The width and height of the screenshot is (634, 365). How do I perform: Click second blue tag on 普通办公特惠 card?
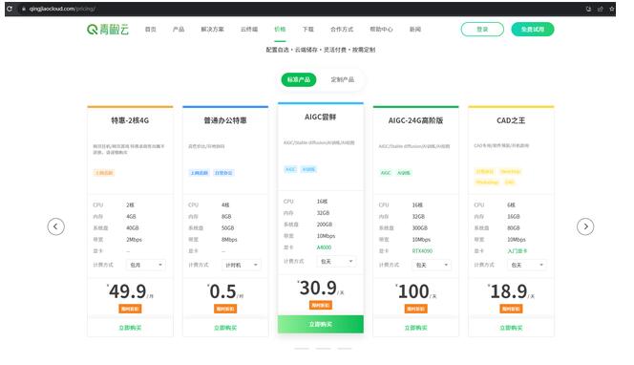coord(223,173)
